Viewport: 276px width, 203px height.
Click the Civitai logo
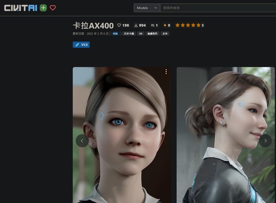tap(21, 8)
